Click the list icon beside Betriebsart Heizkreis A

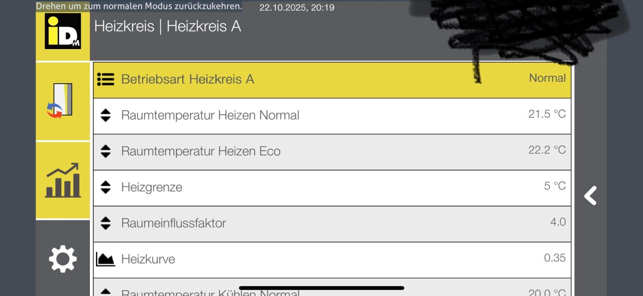pos(105,79)
